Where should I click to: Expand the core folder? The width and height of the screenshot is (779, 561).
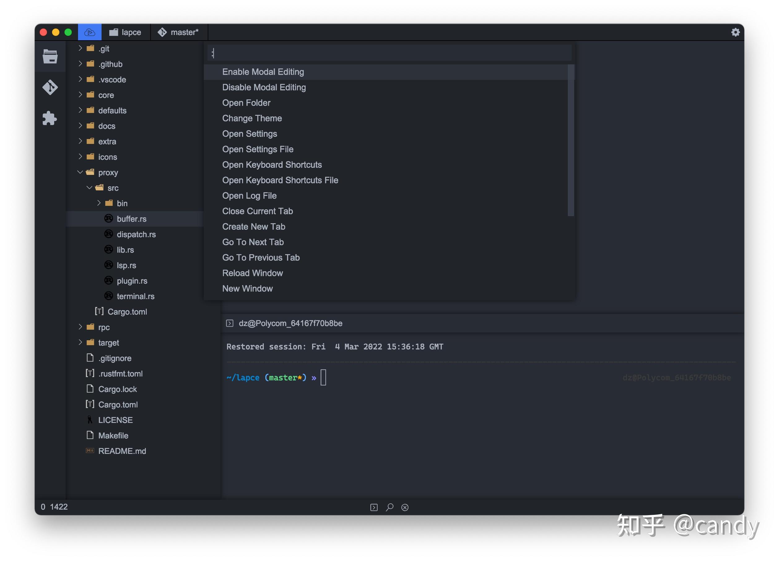point(80,95)
